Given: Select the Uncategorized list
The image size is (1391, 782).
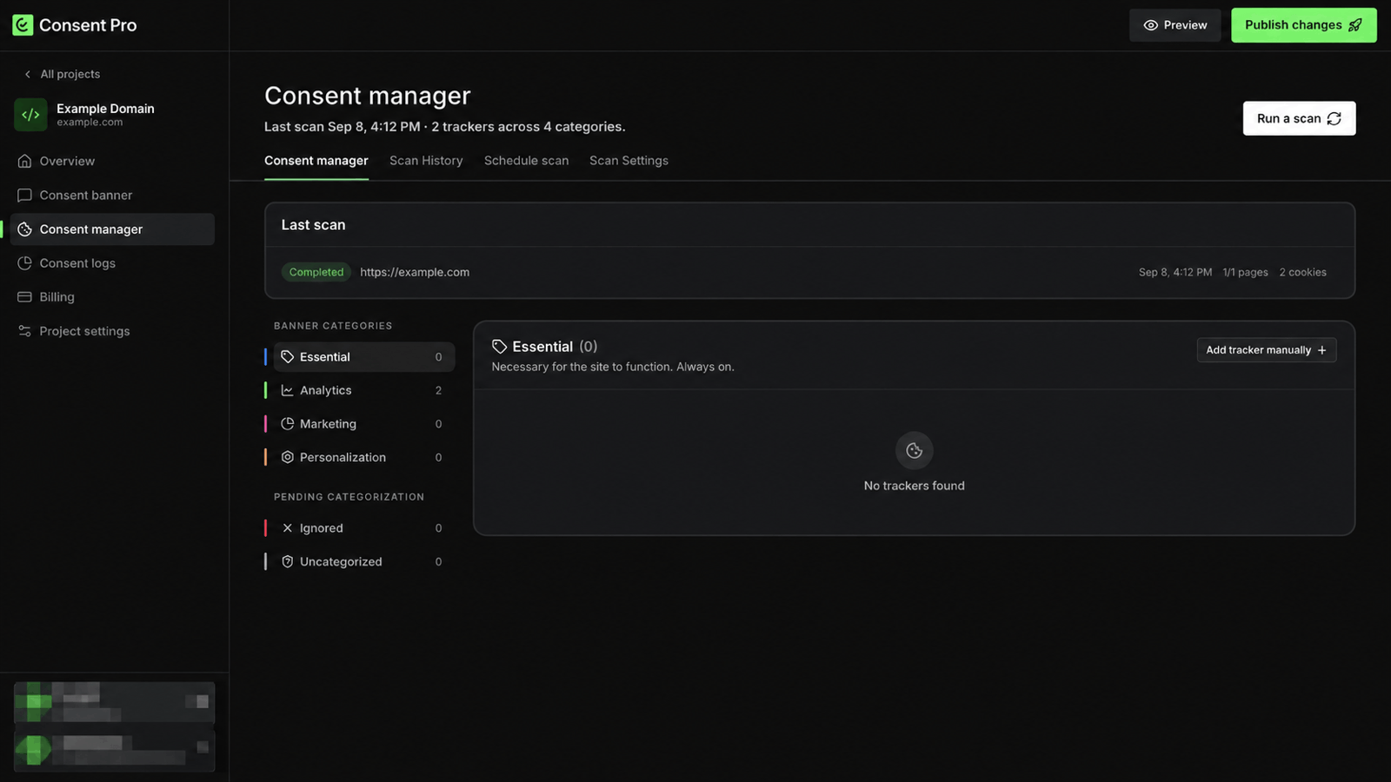Looking at the screenshot, I should coord(363,562).
